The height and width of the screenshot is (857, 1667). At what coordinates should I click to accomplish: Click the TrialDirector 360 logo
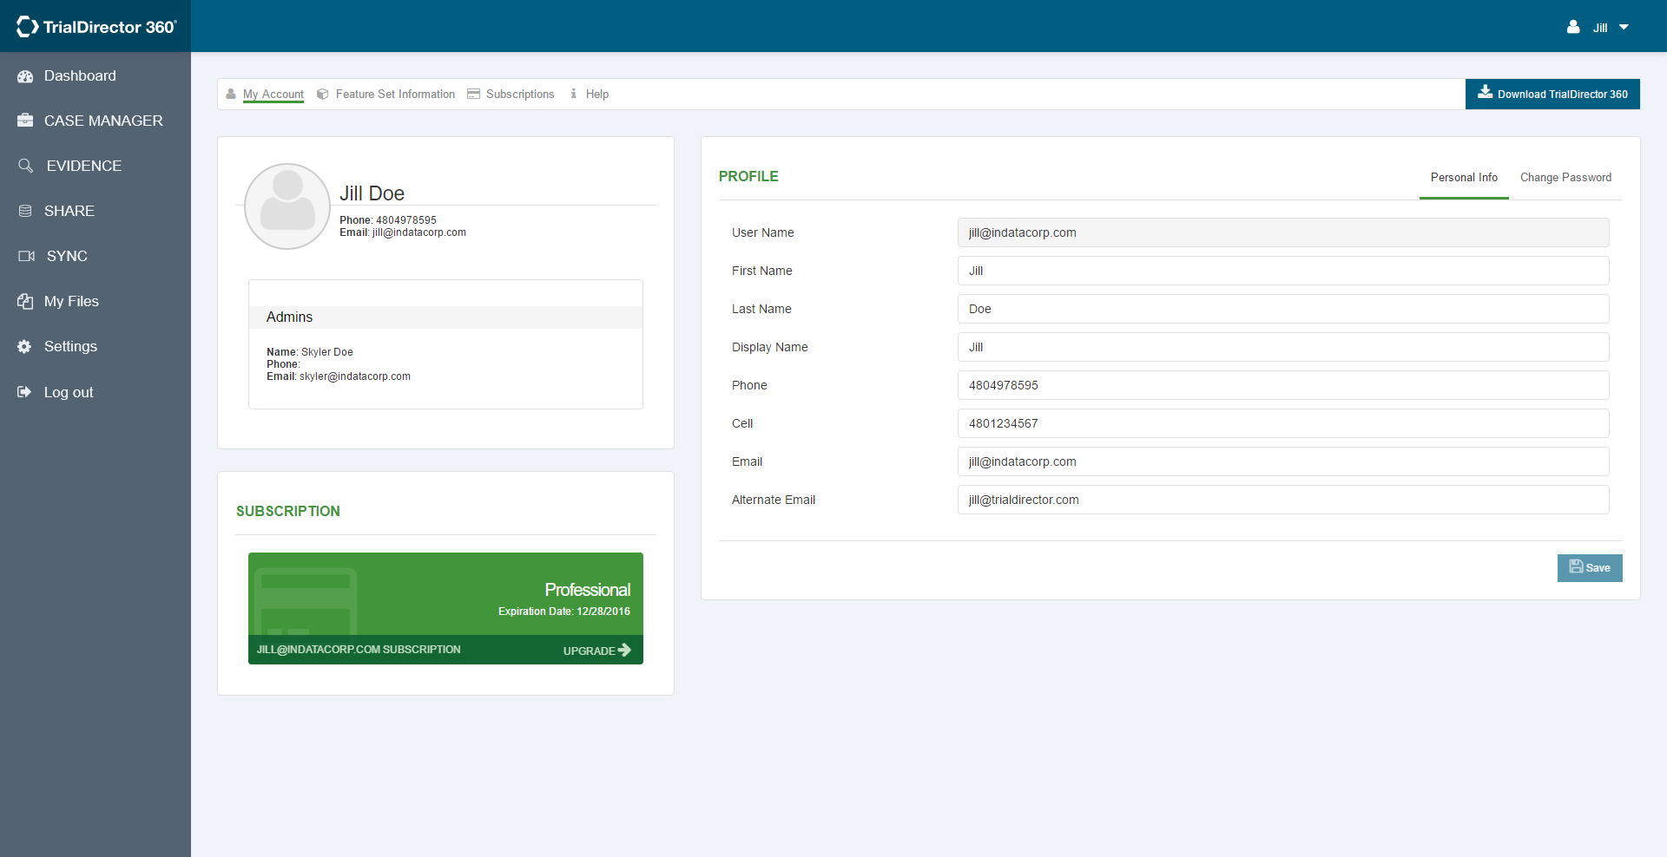pyautogui.click(x=96, y=27)
